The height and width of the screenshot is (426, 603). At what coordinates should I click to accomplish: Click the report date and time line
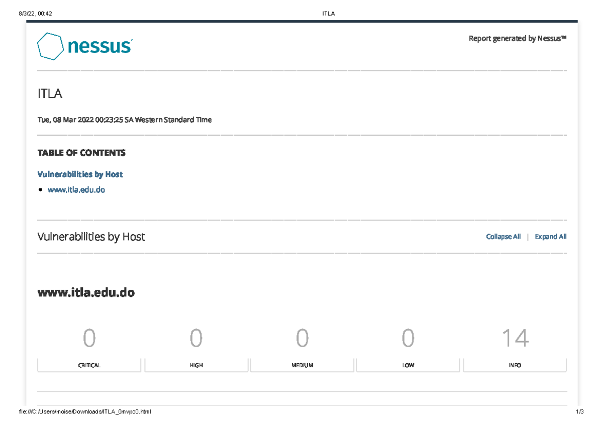[124, 120]
